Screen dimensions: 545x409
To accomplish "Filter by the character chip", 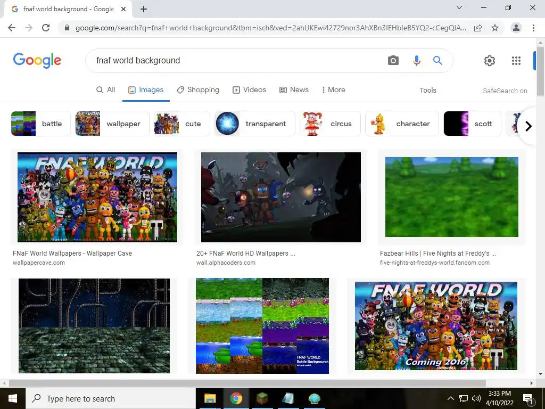I will click(402, 124).
